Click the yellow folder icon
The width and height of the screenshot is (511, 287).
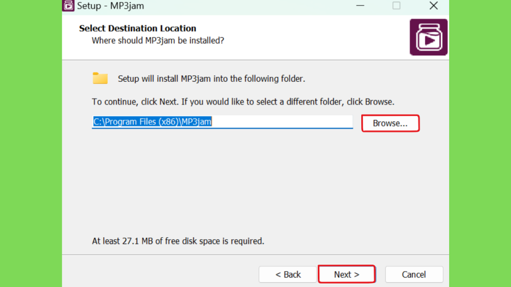[100, 78]
